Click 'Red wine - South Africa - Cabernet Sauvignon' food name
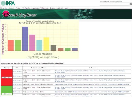This screenshot has width=132, height=97. pyautogui.click(x=38, y=84)
